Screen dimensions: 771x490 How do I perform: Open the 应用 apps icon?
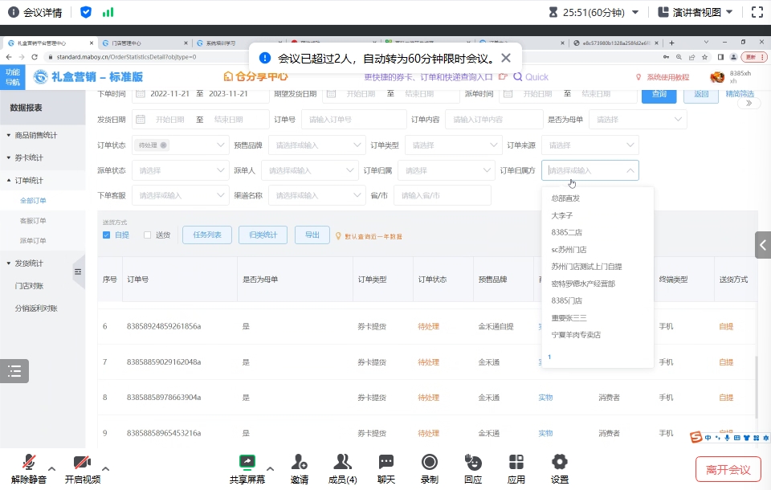[x=516, y=463]
